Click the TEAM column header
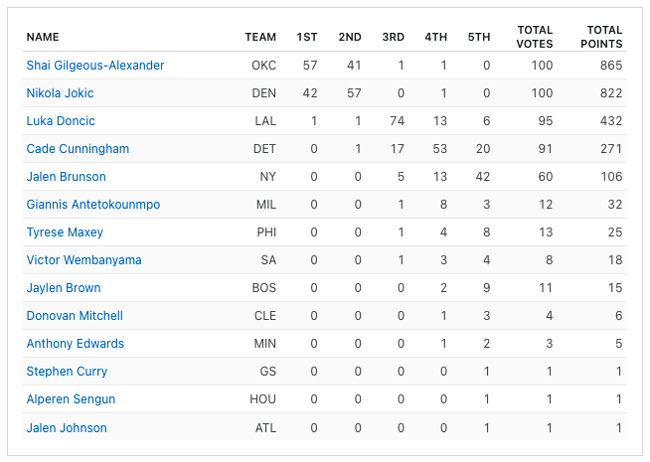650x462 pixels. [260, 37]
